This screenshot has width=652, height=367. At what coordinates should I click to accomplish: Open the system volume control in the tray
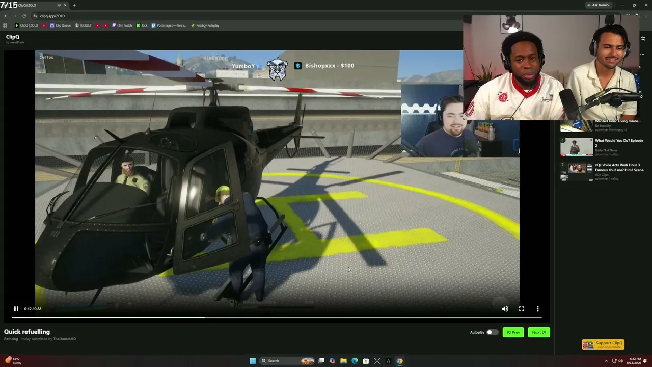click(x=620, y=361)
